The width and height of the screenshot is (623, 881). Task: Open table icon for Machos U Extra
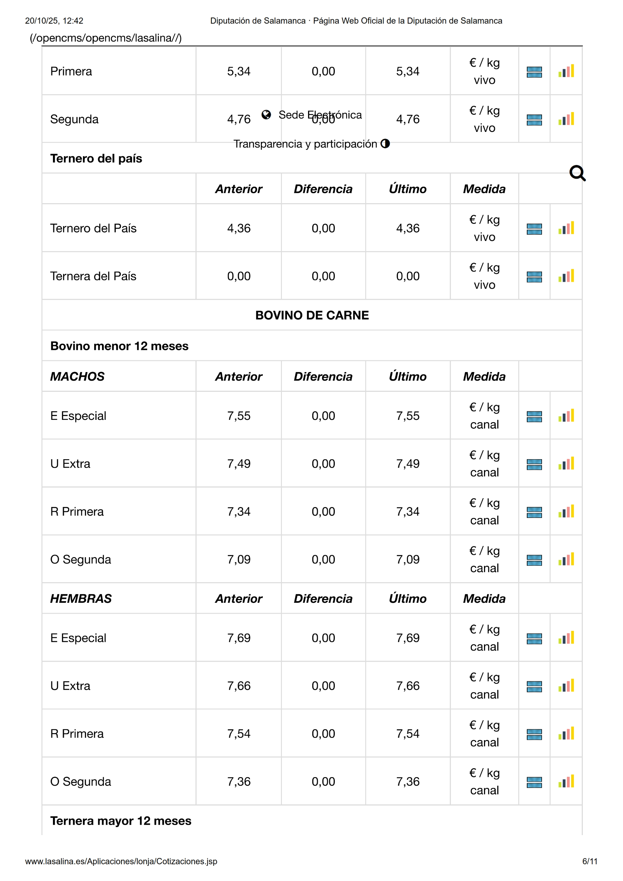tap(534, 464)
